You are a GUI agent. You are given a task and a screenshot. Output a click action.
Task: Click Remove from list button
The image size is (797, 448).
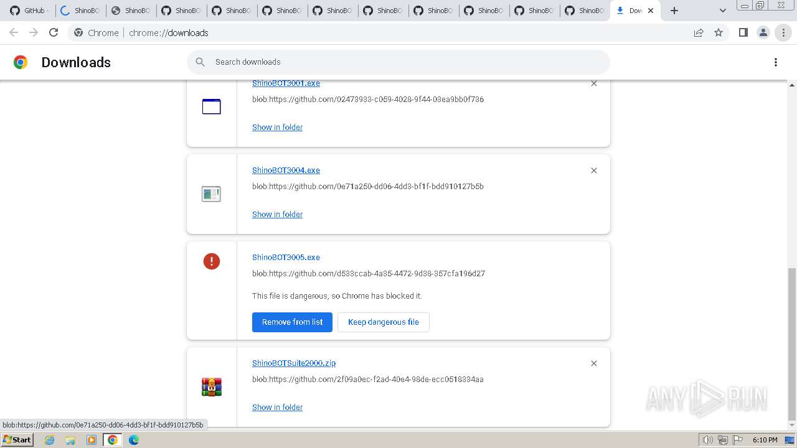pyautogui.click(x=292, y=322)
